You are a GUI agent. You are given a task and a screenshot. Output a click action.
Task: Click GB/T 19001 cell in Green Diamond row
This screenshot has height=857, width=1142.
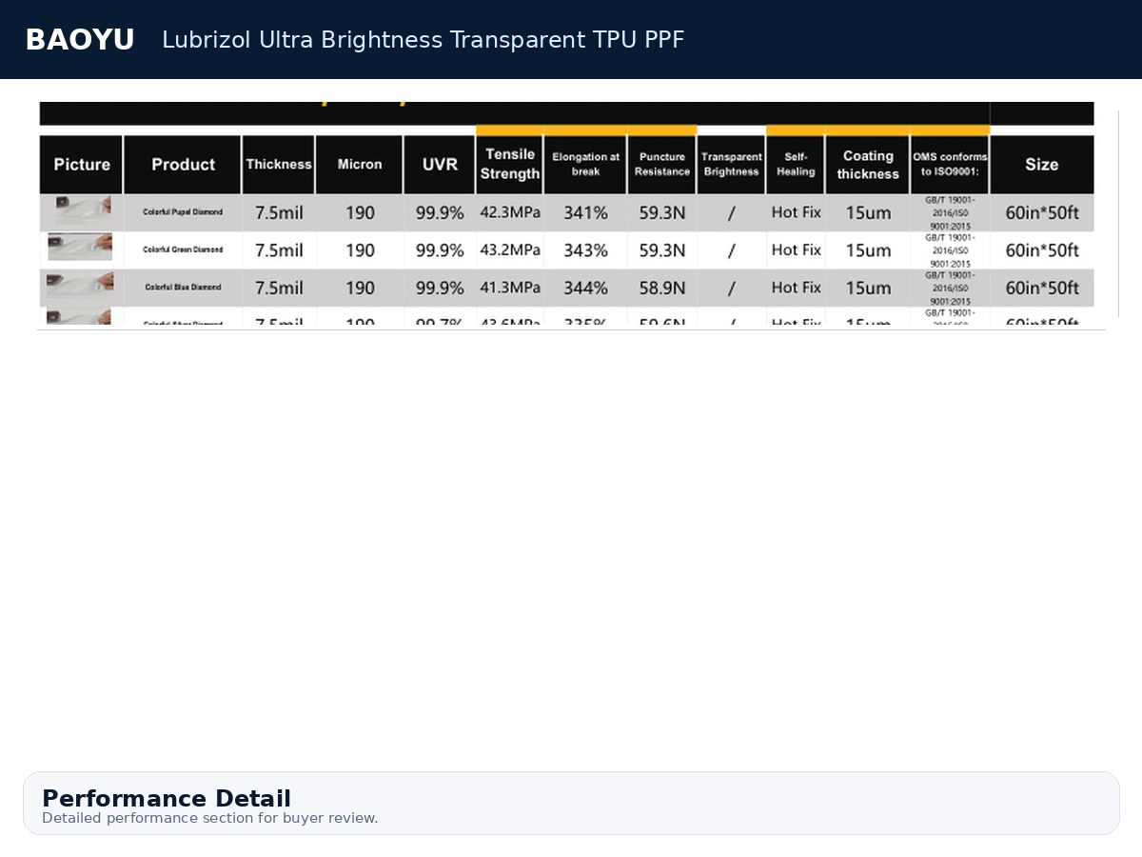pyautogui.click(x=949, y=250)
